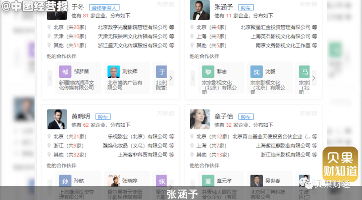Open the green 章 avatar icon
The width and height of the screenshot is (362, 200).
[x=208, y=181]
